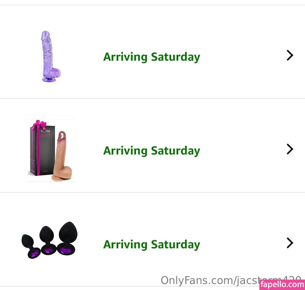This screenshot has height=290, width=305.
Task: Click the pink fapello.com badge
Action: [x=282, y=285]
